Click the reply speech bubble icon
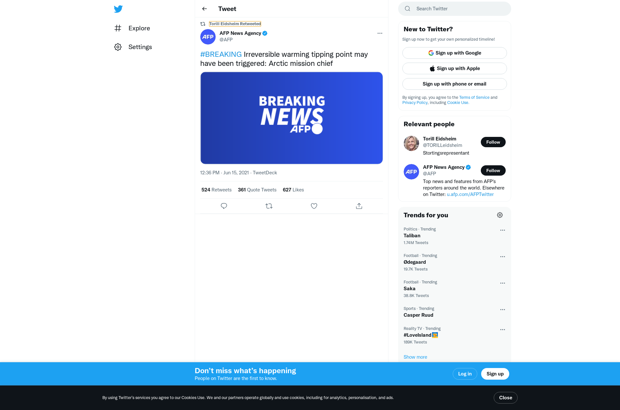The image size is (620, 410). coord(224,206)
